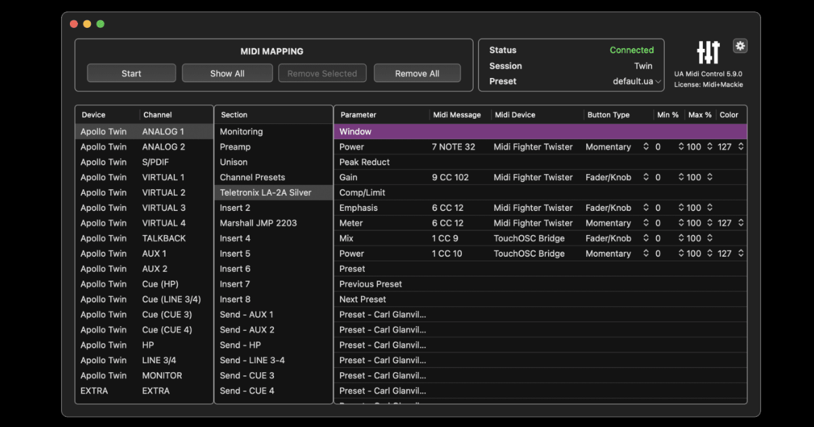Open the Preset default.ua dropdown

coord(637,81)
